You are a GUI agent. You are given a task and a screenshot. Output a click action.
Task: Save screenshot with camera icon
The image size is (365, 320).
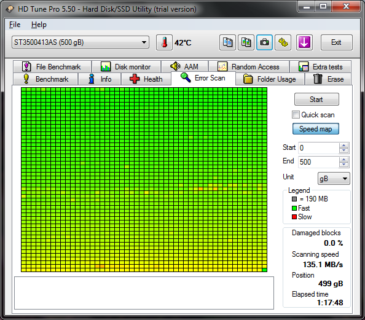pyautogui.click(x=264, y=42)
